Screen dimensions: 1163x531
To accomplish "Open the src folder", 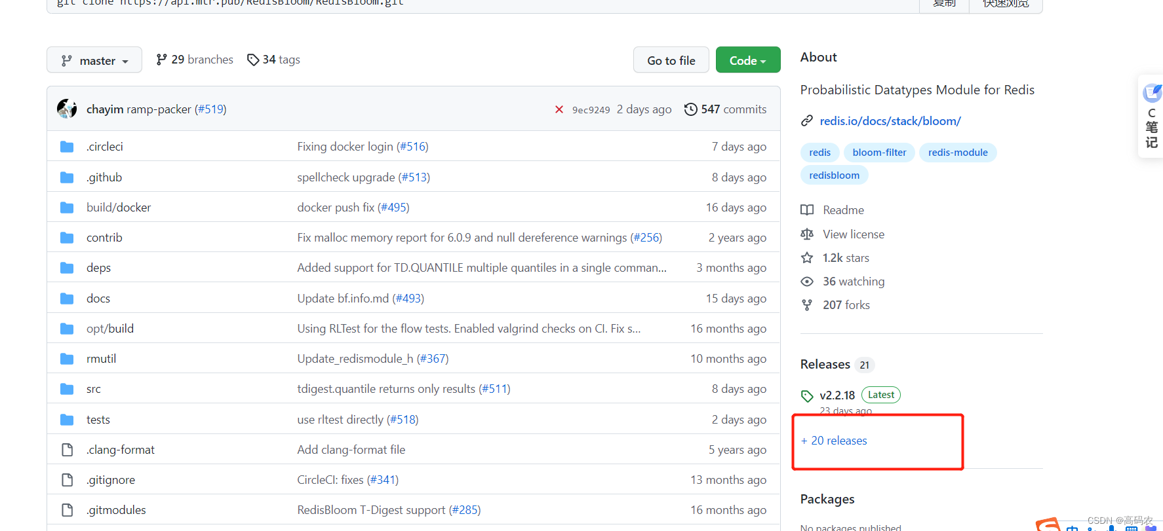I will pos(94,389).
